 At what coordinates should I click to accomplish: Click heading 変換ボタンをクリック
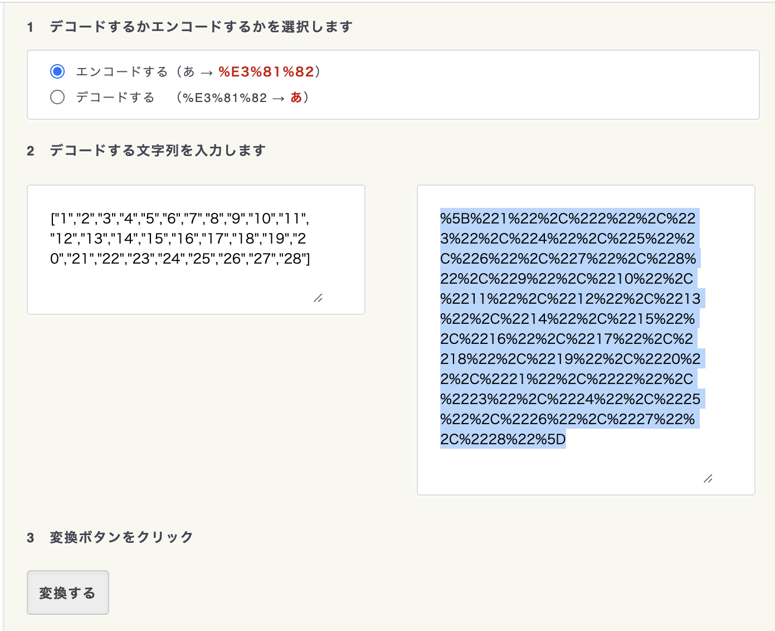tap(121, 537)
